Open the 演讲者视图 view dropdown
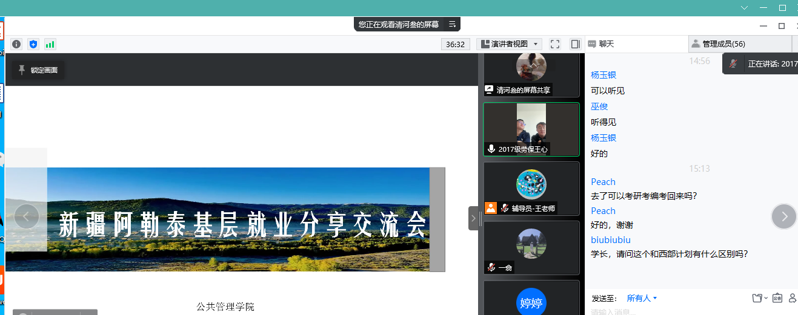This screenshot has width=798, height=315. coord(509,44)
